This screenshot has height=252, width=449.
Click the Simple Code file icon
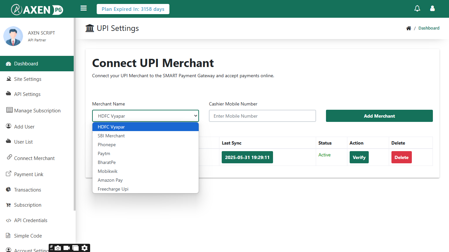pyautogui.click(x=8, y=236)
